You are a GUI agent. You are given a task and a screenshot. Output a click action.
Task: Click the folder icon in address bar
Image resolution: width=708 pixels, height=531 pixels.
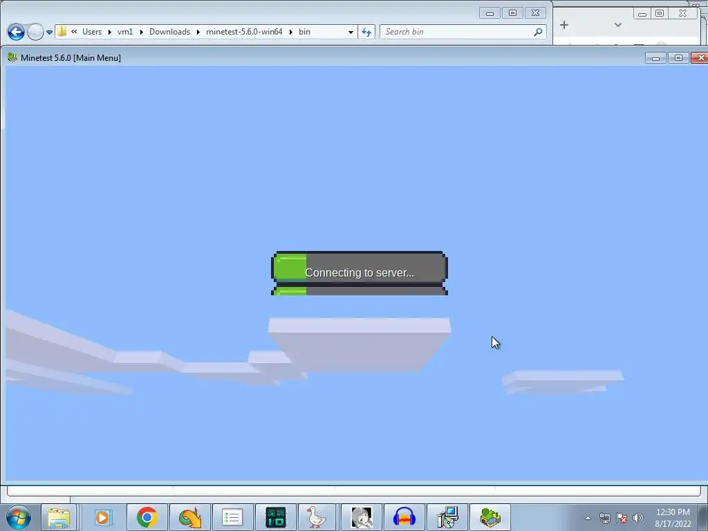(62, 32)
